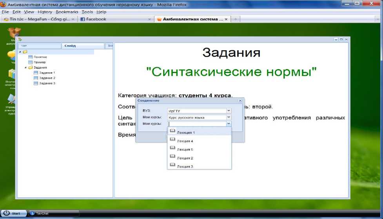Open the books desktop icon
The width and height of the screenshot is (383, 219).
12,74
